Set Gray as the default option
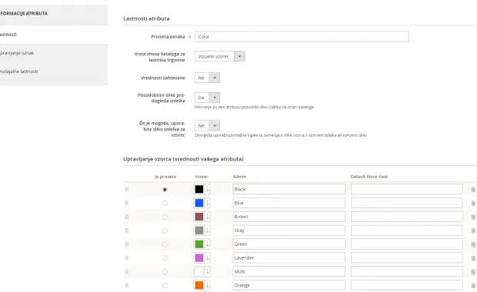Viewport: 477px width, 292px height. [165, 231]
